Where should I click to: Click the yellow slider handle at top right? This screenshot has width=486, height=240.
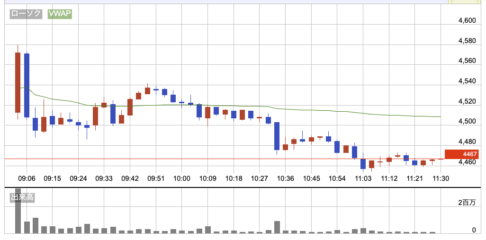(x=467, y=2)
